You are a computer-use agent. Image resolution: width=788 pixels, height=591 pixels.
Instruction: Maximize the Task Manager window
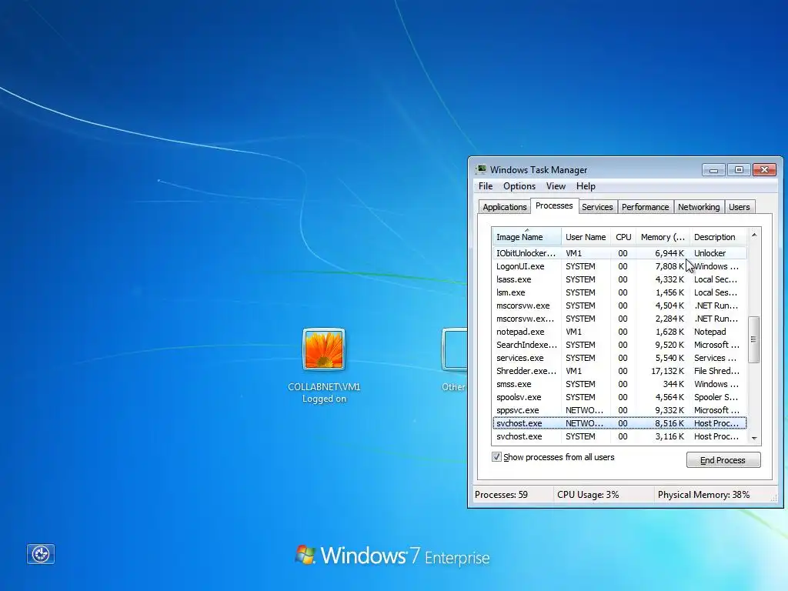click(739, 170)
